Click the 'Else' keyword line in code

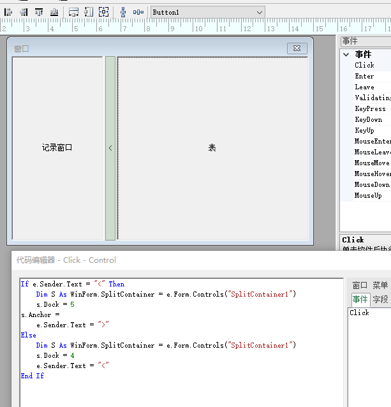coord(28,336)
